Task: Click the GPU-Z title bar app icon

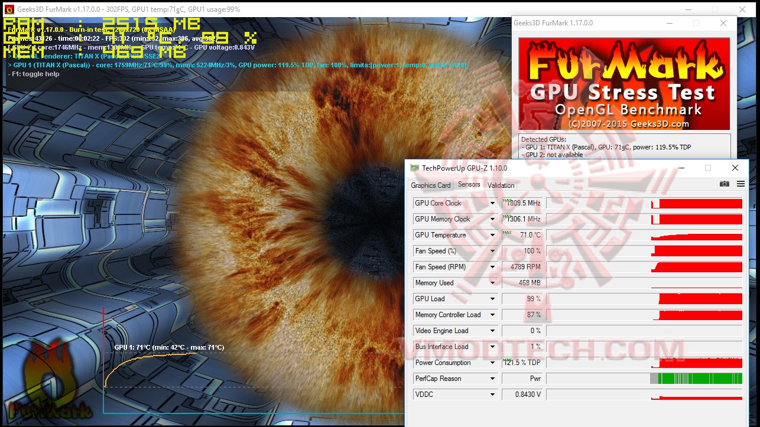Action: click(x=415, y=168)
